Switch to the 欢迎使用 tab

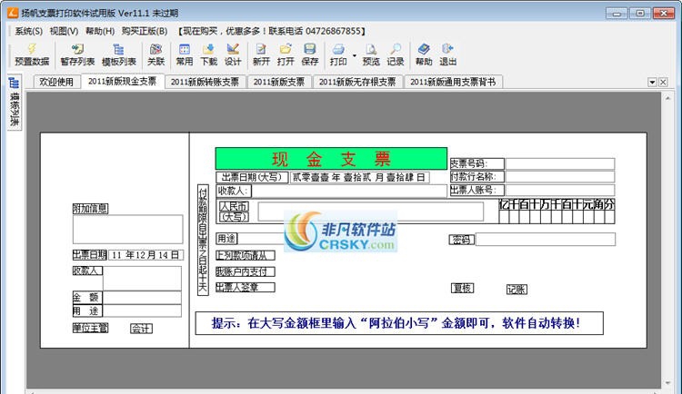click(56, 82)
